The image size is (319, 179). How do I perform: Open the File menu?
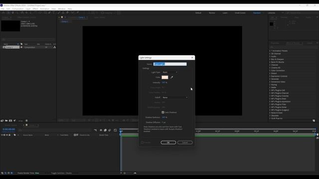[x=2, y=9]
